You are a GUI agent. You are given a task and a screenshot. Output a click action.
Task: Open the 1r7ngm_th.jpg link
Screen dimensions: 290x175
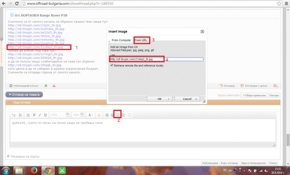point(35,54)
